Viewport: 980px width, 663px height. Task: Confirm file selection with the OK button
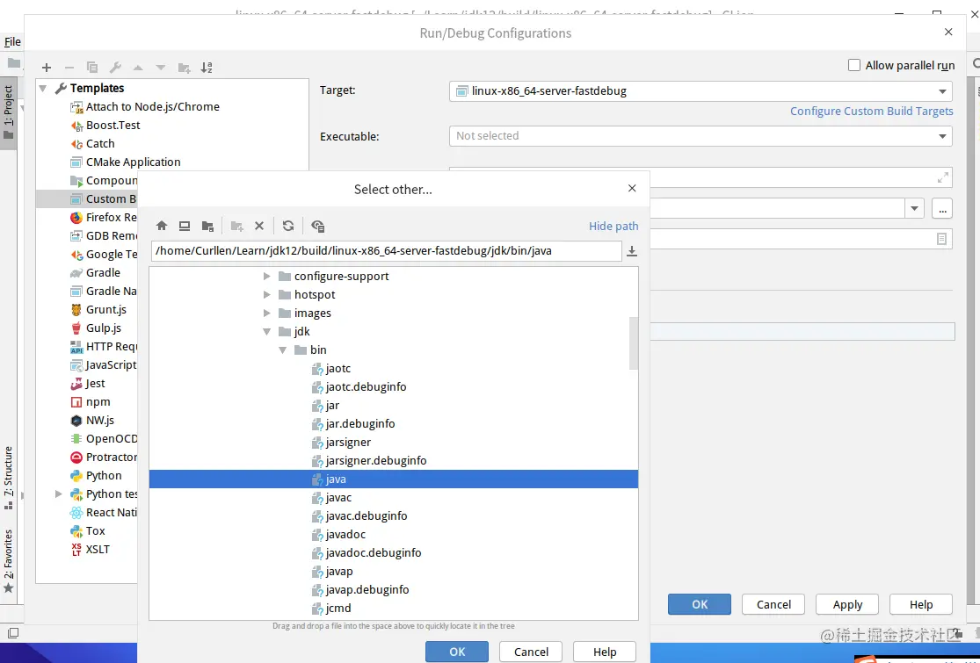point(457,652)
